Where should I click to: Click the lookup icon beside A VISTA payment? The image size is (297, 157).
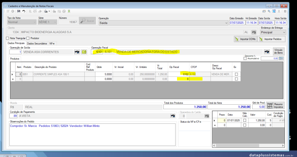pos(173,116)
